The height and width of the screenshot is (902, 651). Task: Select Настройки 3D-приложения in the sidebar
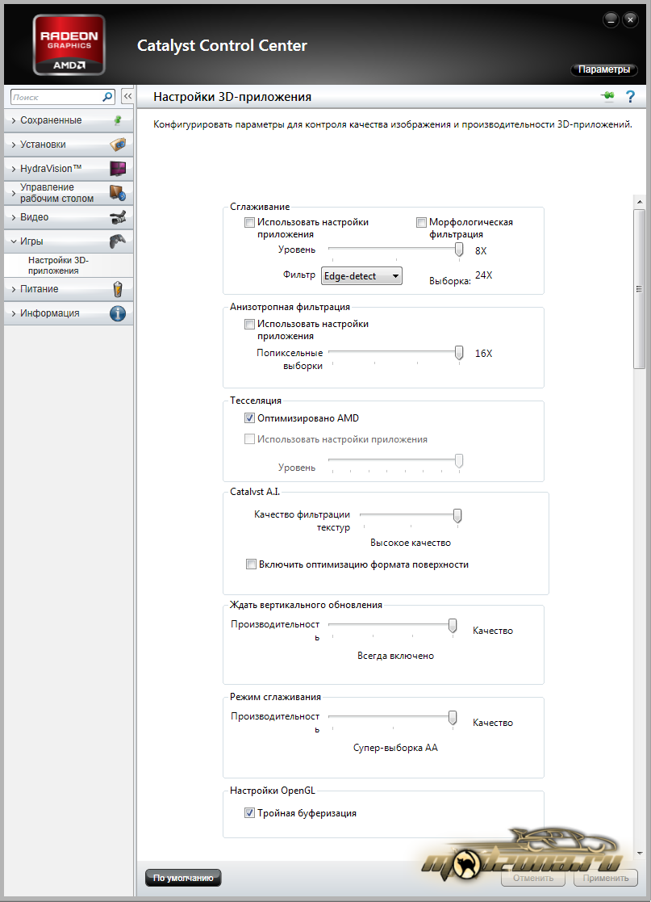[x=58, y=265]
